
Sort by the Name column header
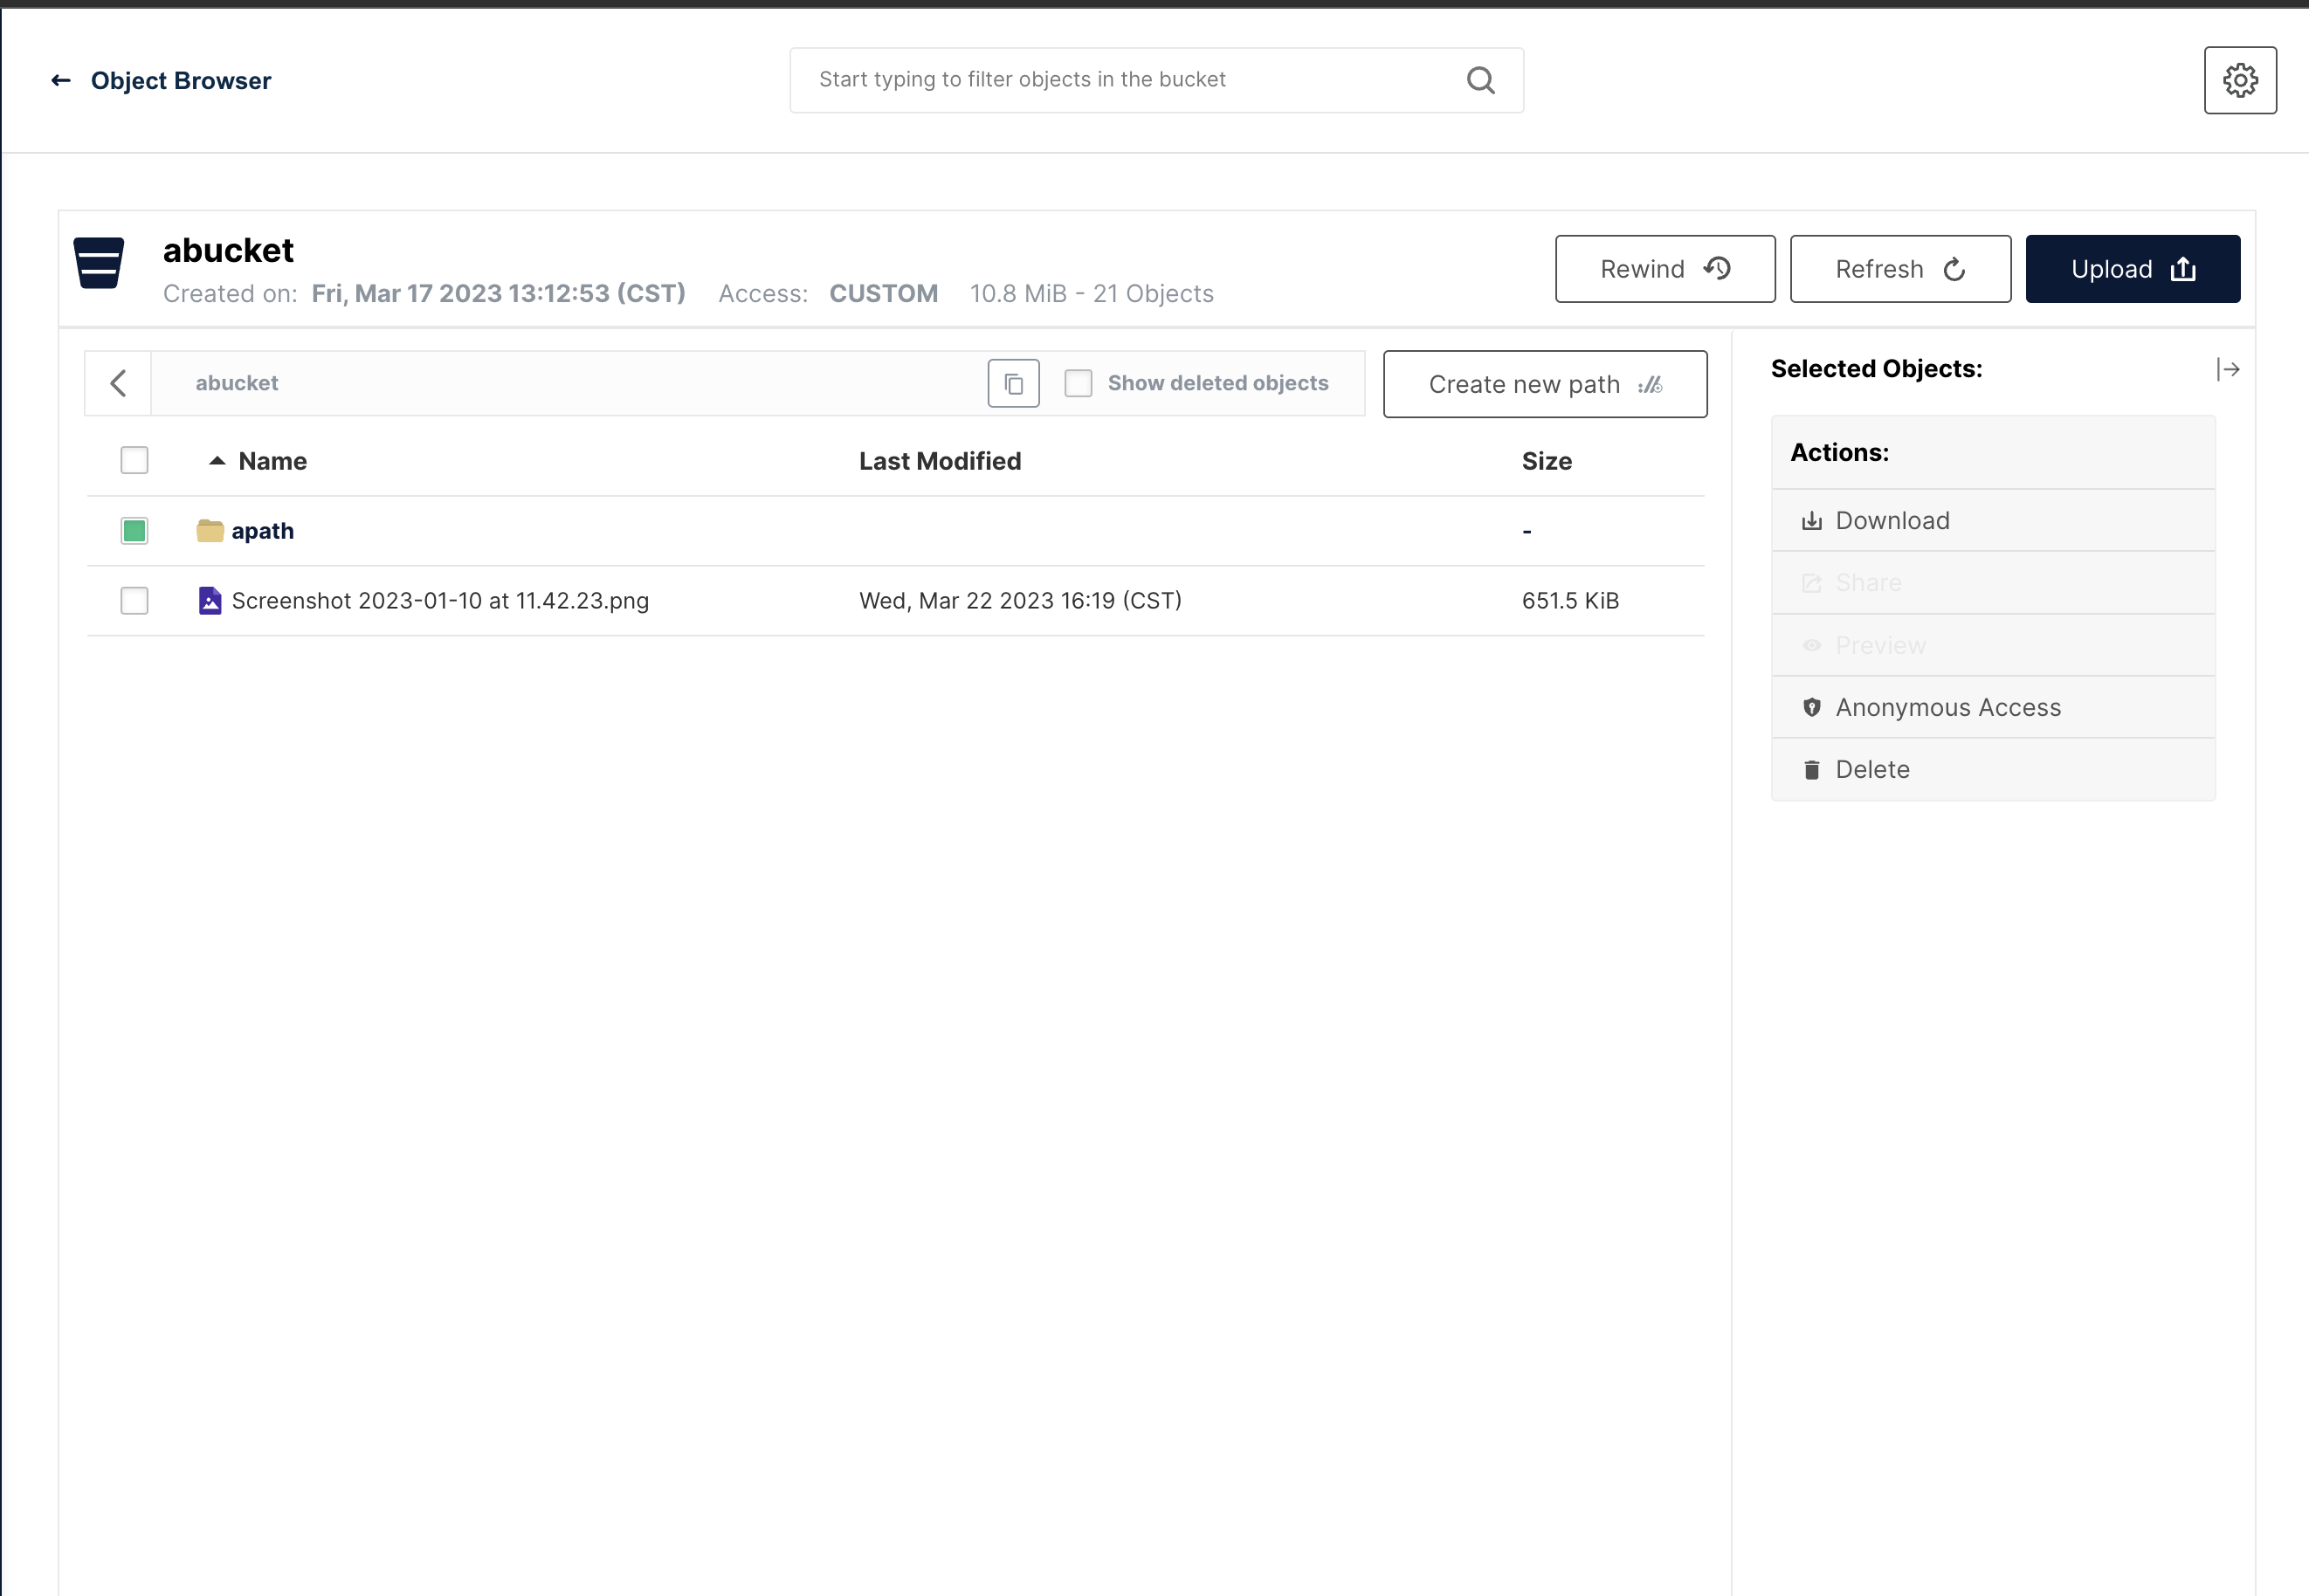273,461
